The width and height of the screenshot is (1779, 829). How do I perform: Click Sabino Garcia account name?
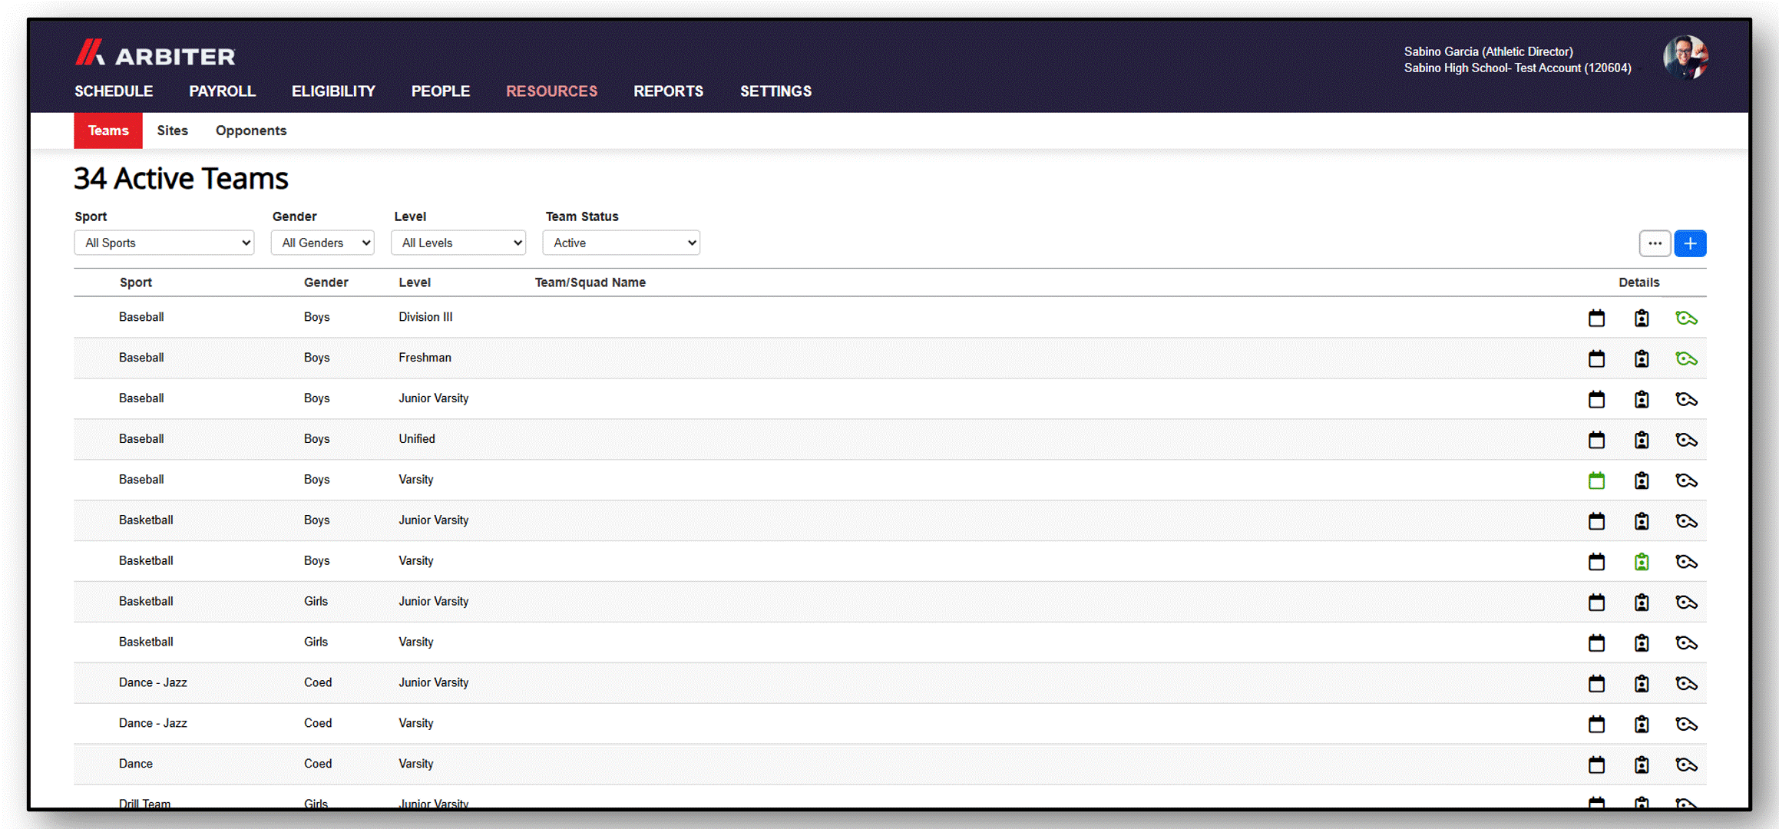click(1488, 51)
